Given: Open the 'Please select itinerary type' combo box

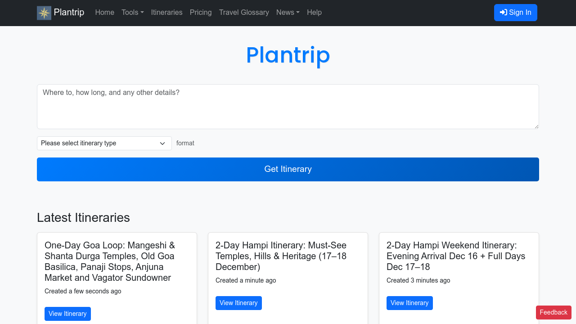Looking at the screenshot, I should (103, 143).
